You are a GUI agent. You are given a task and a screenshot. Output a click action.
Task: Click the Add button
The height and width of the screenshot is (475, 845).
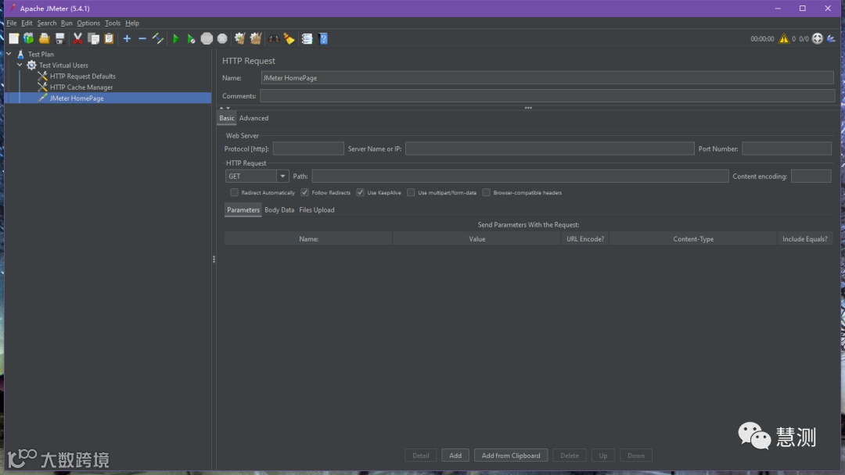click(x=455, y=455)
